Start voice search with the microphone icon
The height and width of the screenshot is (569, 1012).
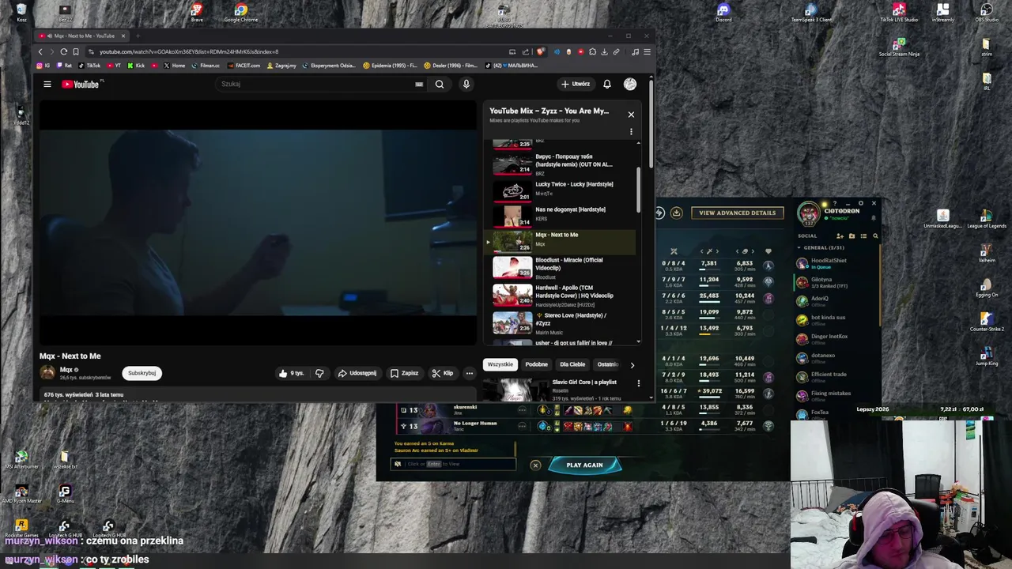(466, 84)
